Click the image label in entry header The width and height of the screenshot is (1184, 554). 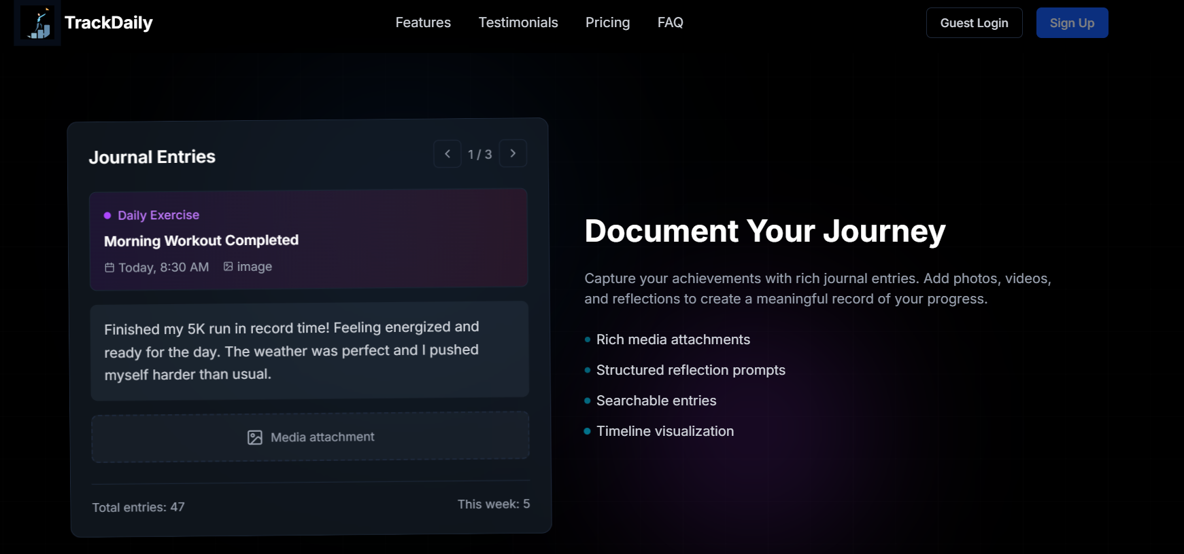(x=254, y=267)
